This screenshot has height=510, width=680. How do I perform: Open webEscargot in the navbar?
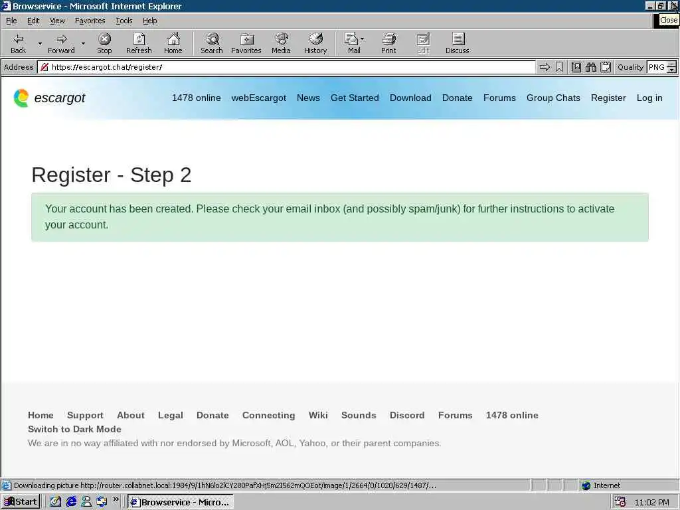pyautogui.click(x=259, y=98)
